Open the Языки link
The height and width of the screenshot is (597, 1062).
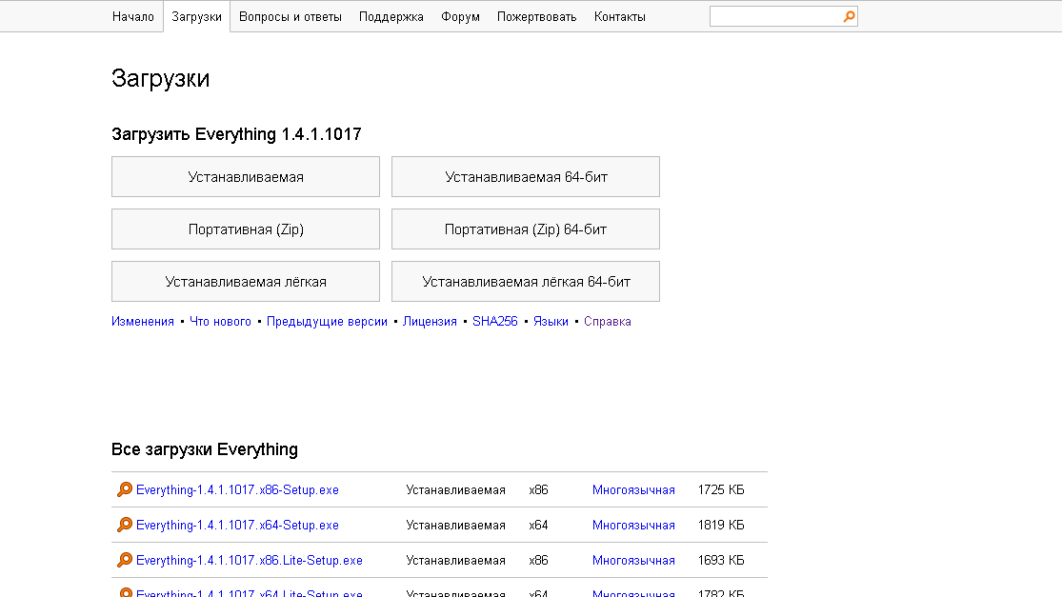coord(551,322)
